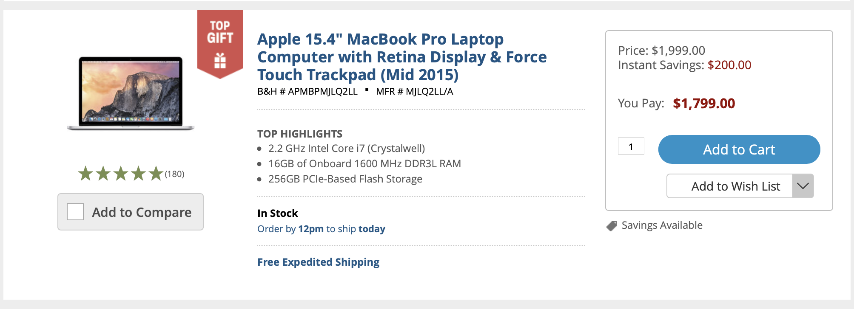The width and height of the screenshot is (854, 309).
Task: Click the MFR # MJLQ2LL/A number
Action: tap(414, 92)
